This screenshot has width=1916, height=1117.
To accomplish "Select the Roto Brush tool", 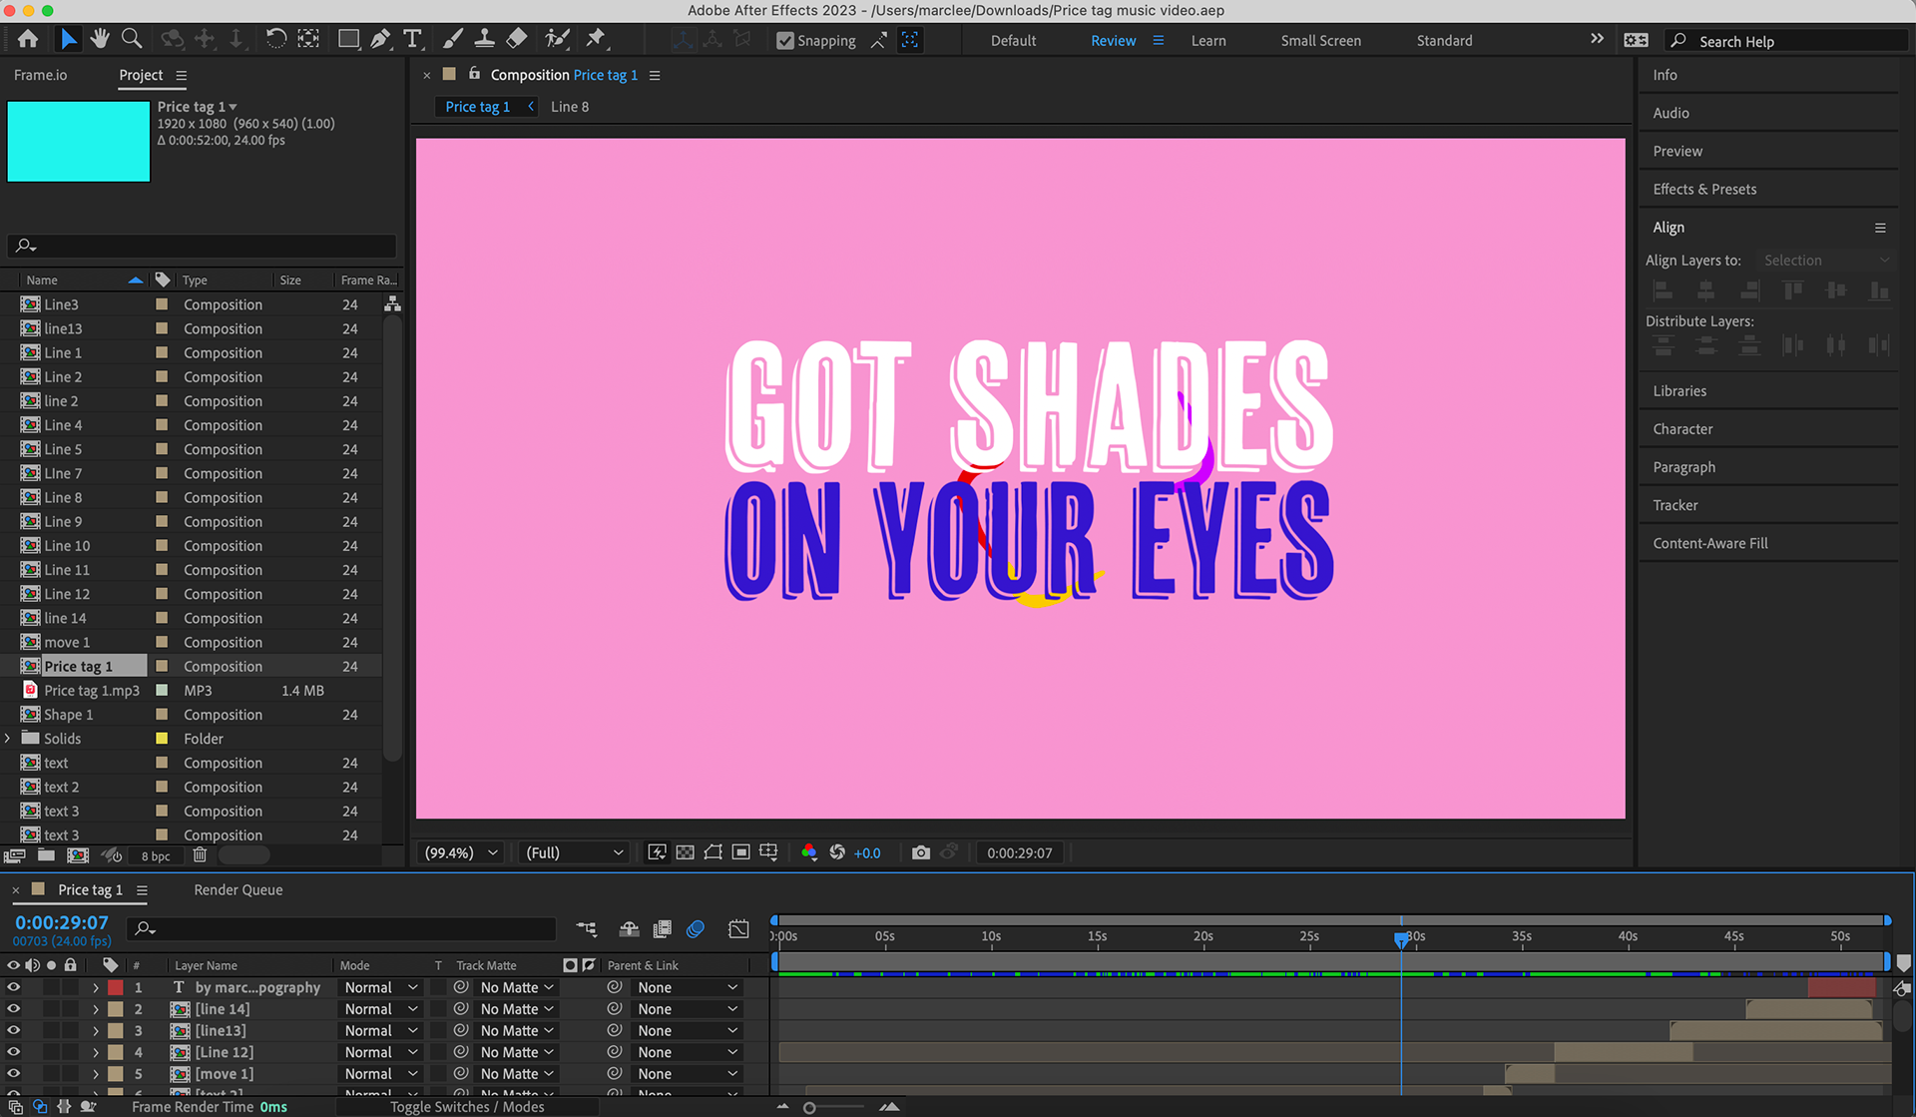I will (557, 40).
